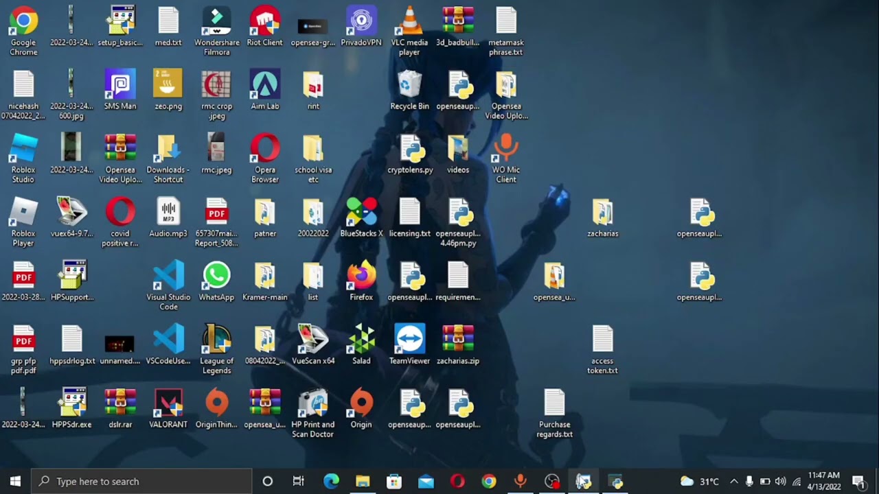Select the Kramer-main folder icon
This screenshot has height=494, width=879.
[265, 281]
